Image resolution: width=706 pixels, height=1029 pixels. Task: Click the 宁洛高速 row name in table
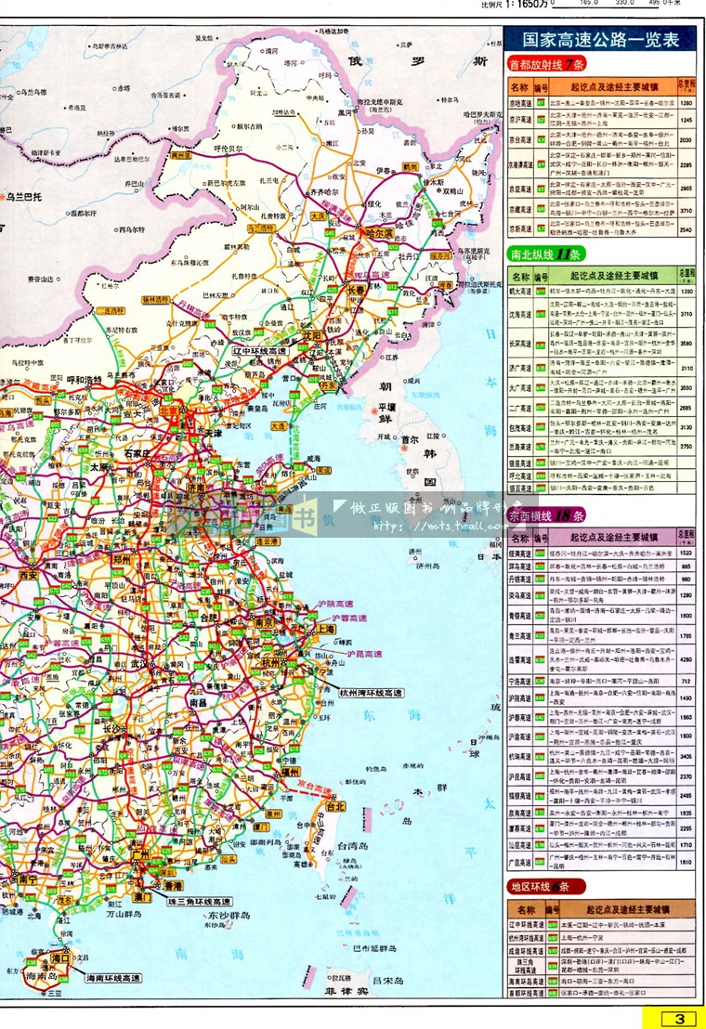click(520, 682)
